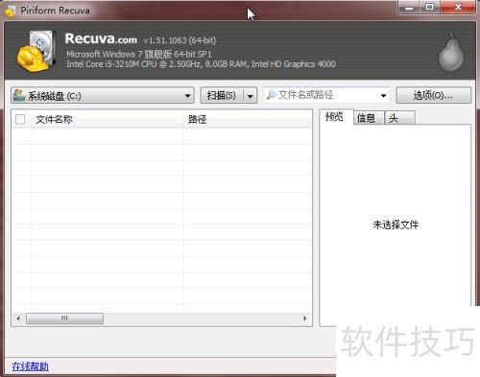480x377 pixels.
Task: Click the Recuva hard drive helmet logo
Action: point(36,51)
